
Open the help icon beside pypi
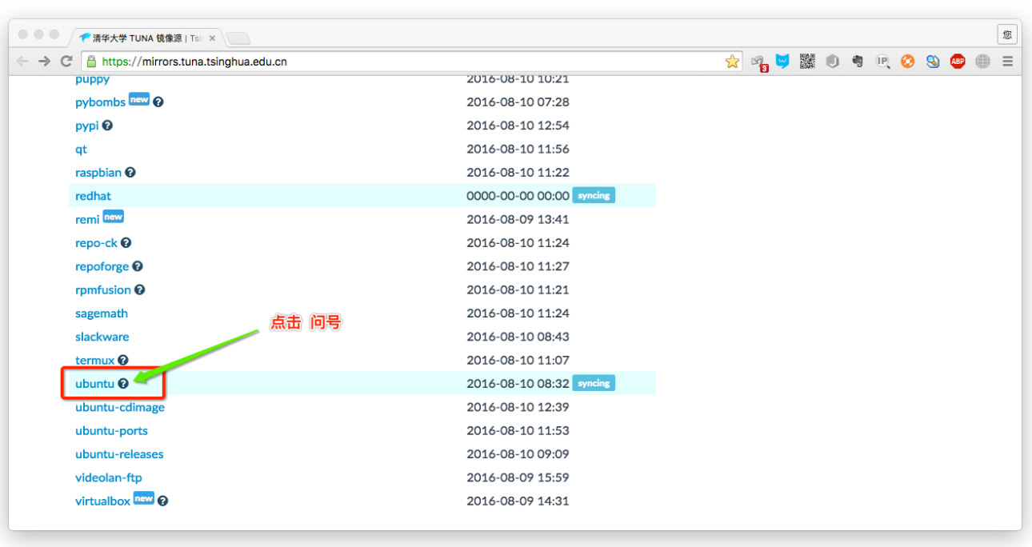click(x=106, y=126)
